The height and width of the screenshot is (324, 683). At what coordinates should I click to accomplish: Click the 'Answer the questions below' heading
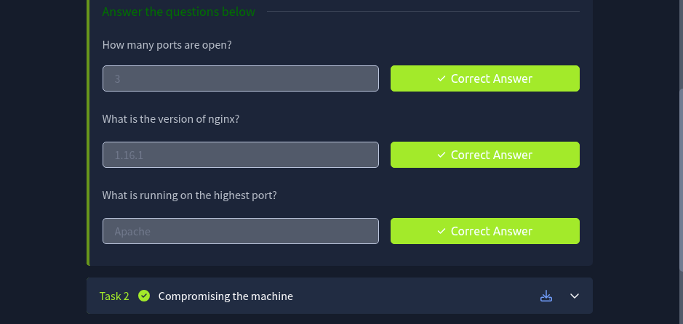pyautogui.click(x=178, y=12)
